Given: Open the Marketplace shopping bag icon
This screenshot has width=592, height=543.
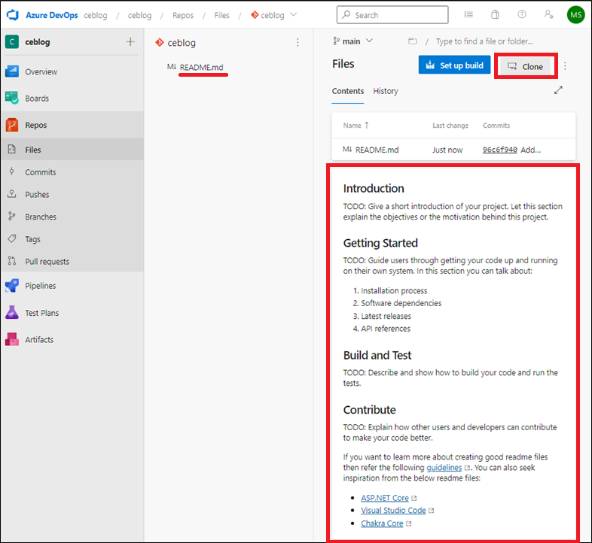Looking at the screenshot, I should tap(495, 15).
